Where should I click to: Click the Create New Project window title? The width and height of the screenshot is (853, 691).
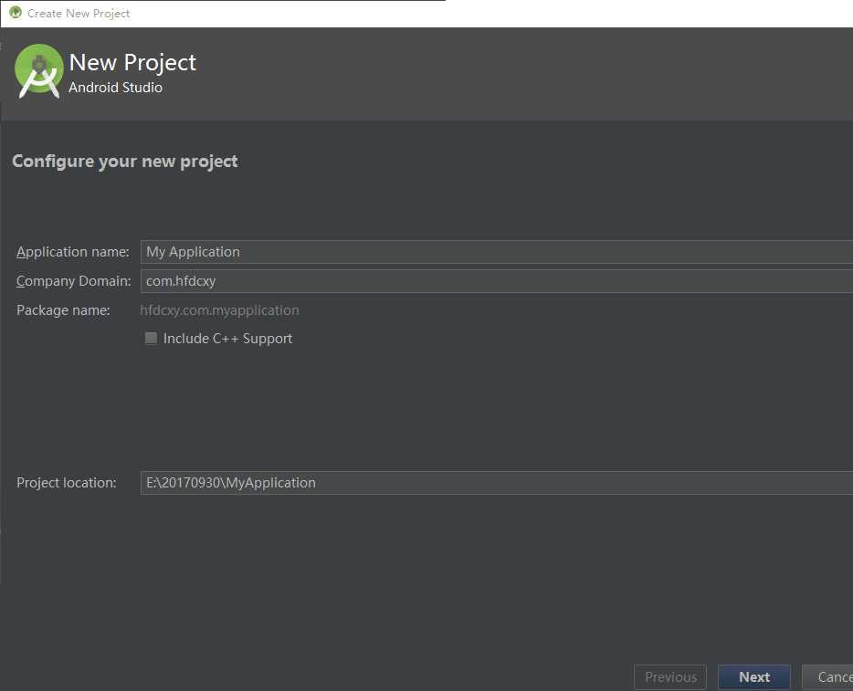79,13
